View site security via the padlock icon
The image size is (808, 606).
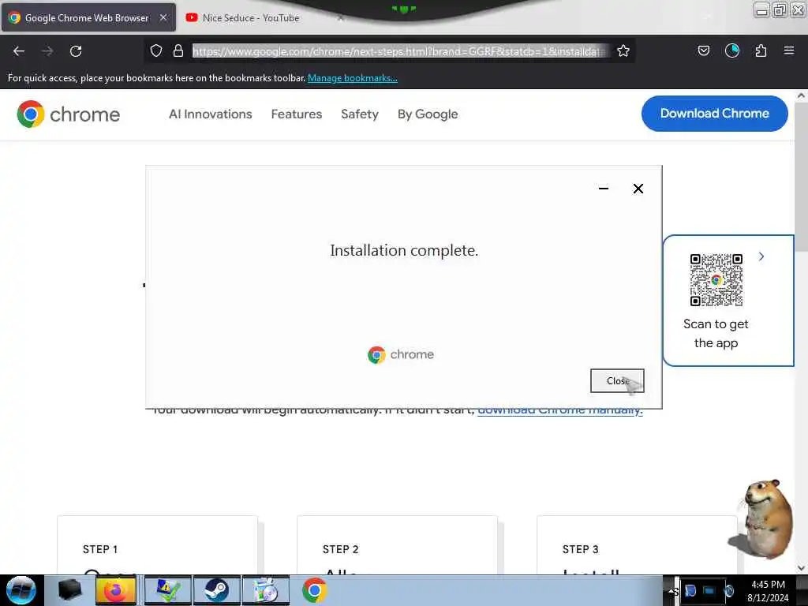[178, 50]
